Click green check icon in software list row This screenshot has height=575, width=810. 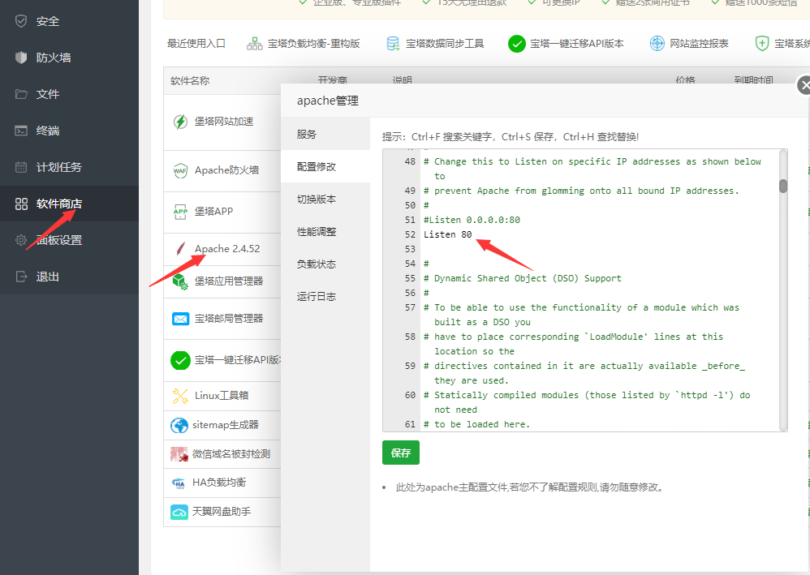coord(180,360)
